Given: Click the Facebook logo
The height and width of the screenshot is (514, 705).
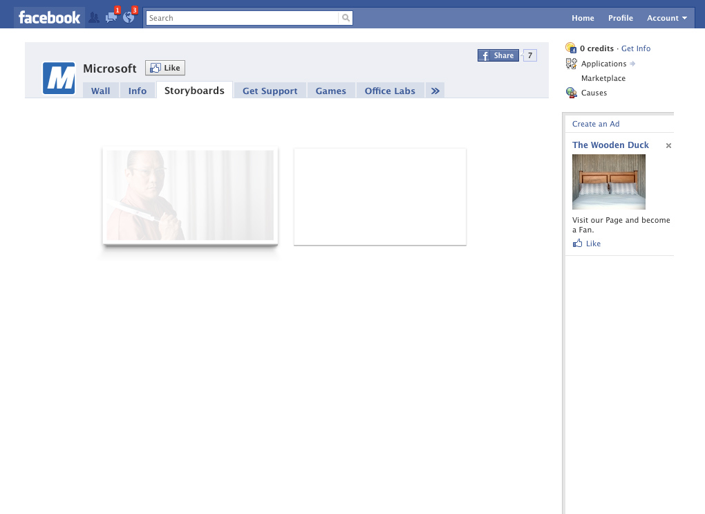Looking at the screenshot, I should point(50,18).
